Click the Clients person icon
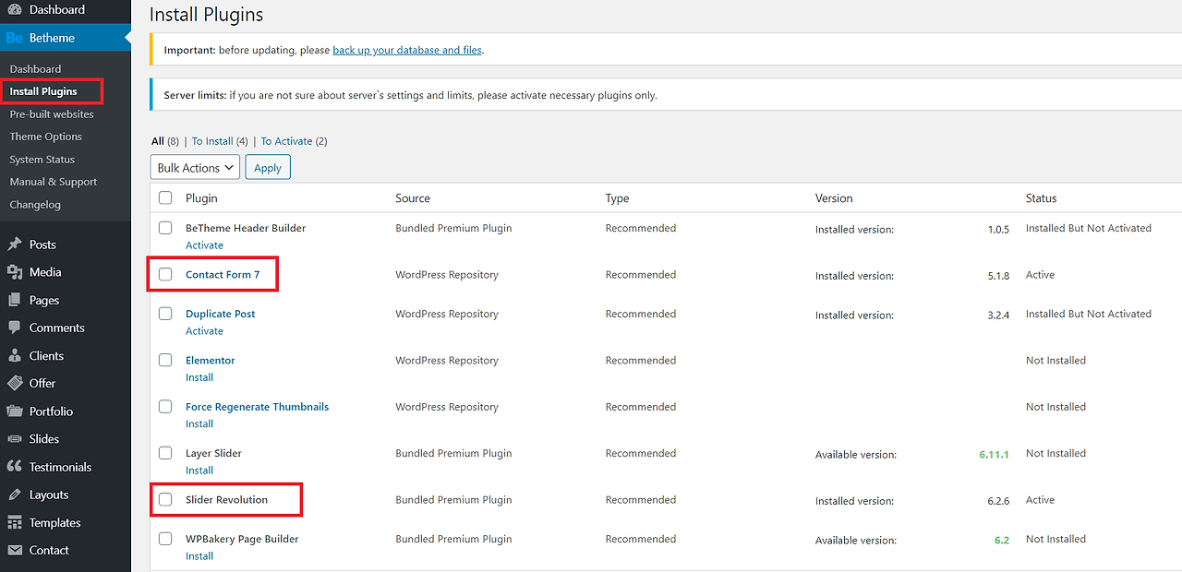 click(15, 355)
